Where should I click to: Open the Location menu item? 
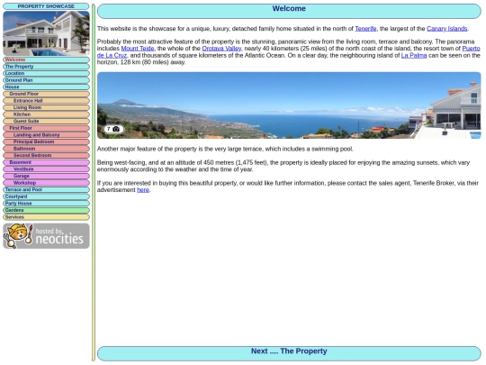tap(46, 73)
